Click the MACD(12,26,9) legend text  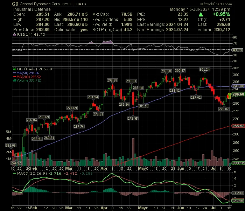click(32, 173)
